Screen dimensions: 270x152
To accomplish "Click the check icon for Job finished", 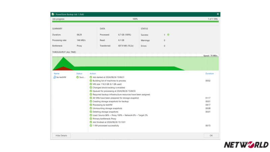I will 91,122.
